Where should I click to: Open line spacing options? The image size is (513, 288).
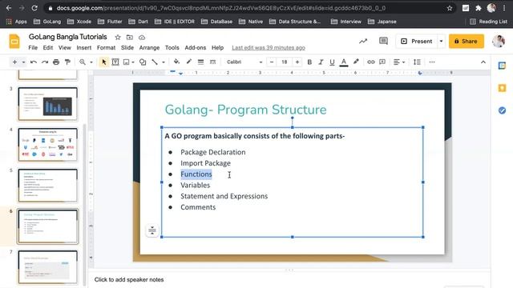tap(417, 62)
